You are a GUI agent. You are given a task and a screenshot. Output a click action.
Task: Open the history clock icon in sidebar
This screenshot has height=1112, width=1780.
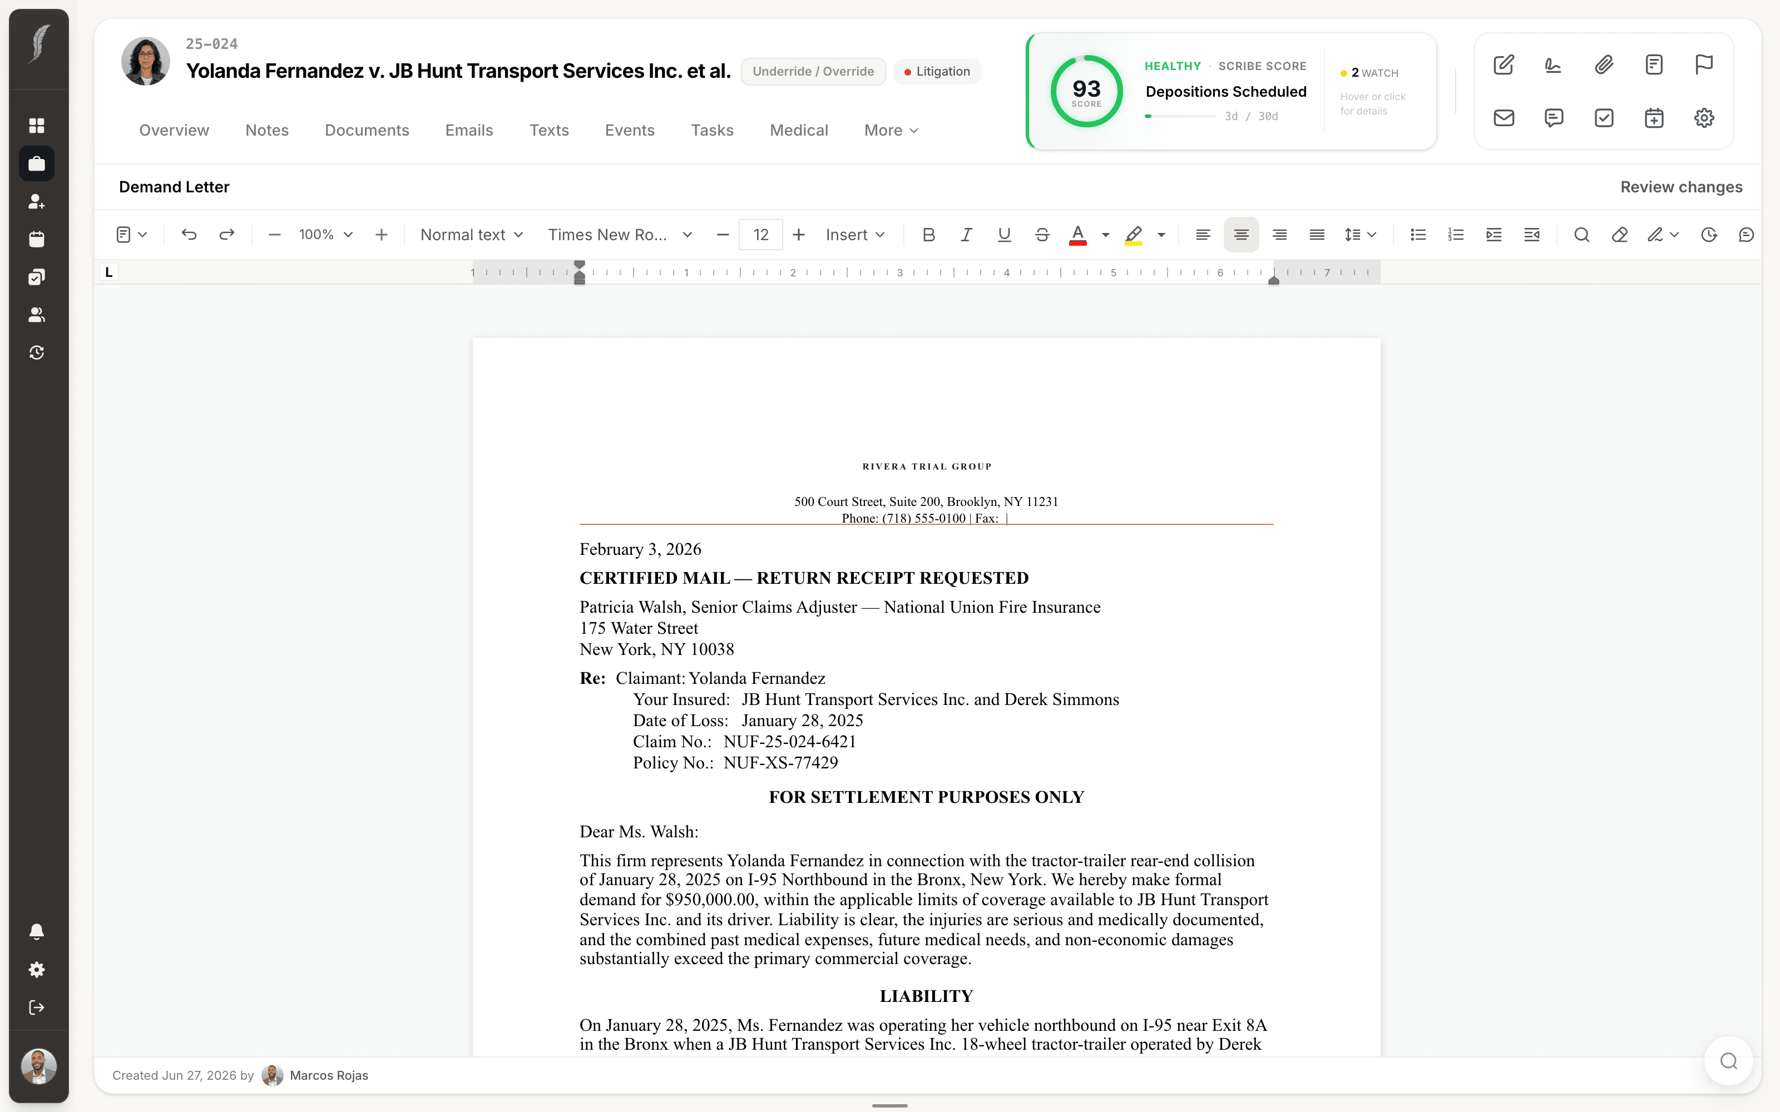pyautogui.click(x=37, y=353)
